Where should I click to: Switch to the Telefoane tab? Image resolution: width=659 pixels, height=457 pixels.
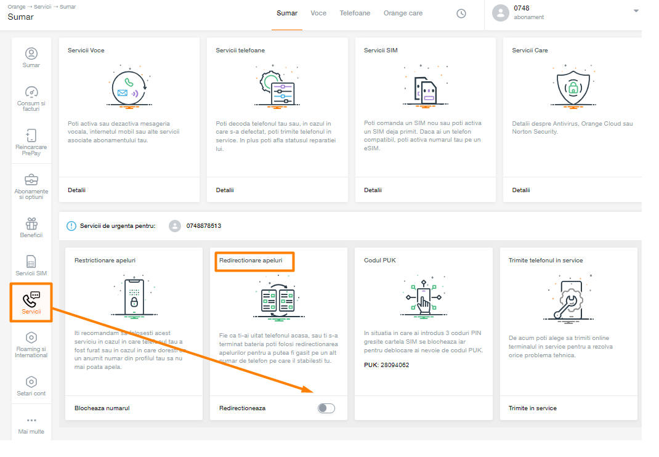[355, 13]
